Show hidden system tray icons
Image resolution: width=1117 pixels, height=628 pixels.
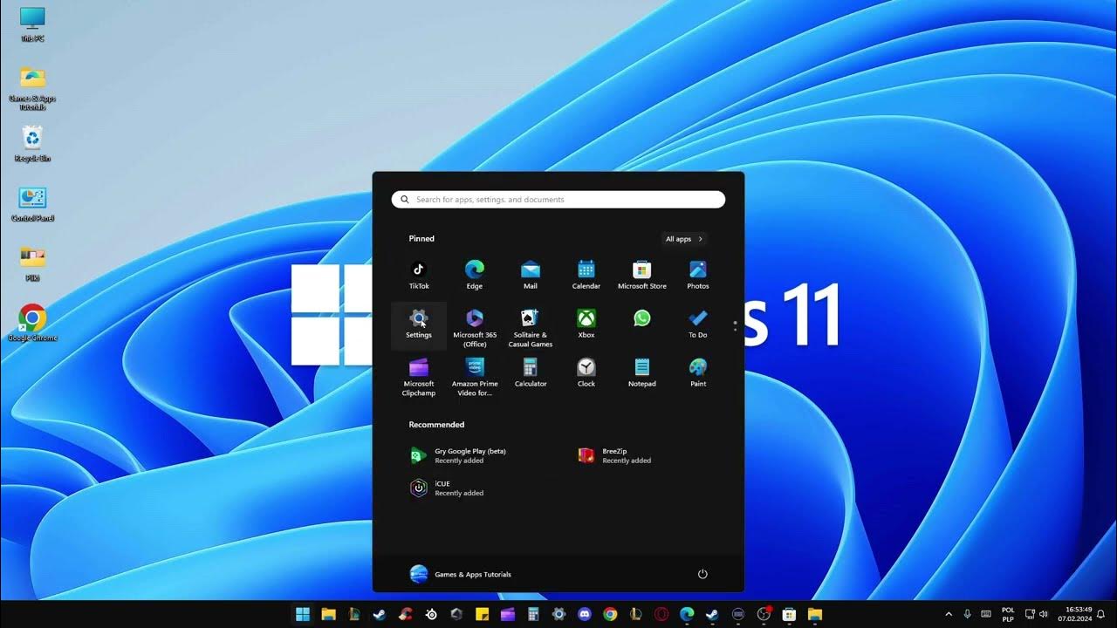click(949, 614)
